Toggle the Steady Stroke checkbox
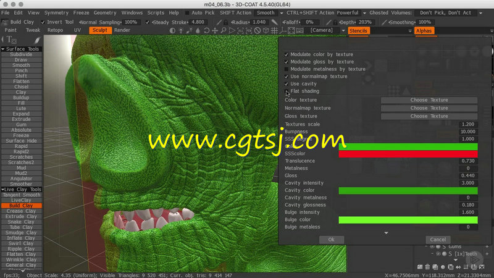Viewport: 494px width, 278px height. click(x=148, y=22)
